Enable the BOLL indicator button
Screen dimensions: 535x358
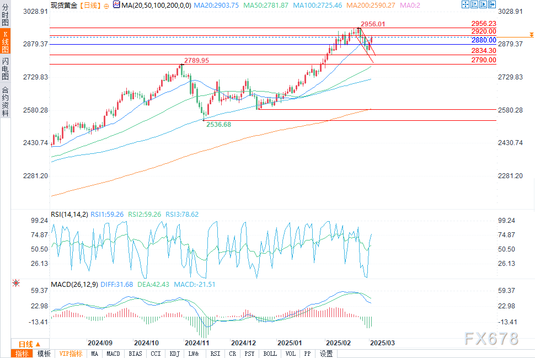coord(270,354)
